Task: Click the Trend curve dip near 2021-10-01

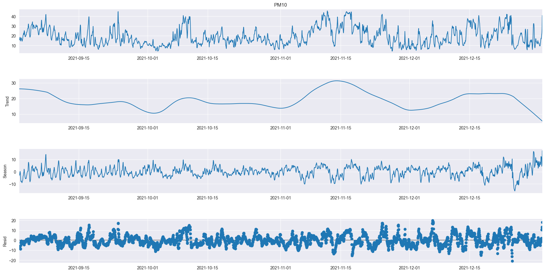Action: tap(154, 113)
